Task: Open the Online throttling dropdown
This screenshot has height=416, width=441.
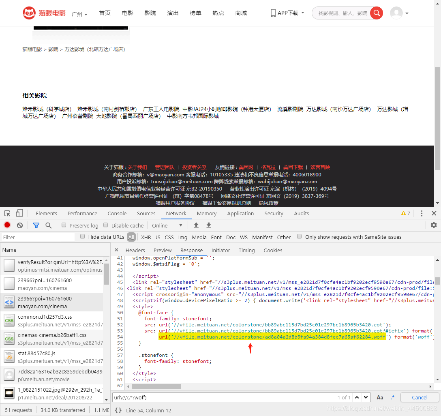Action: [167, 225]
